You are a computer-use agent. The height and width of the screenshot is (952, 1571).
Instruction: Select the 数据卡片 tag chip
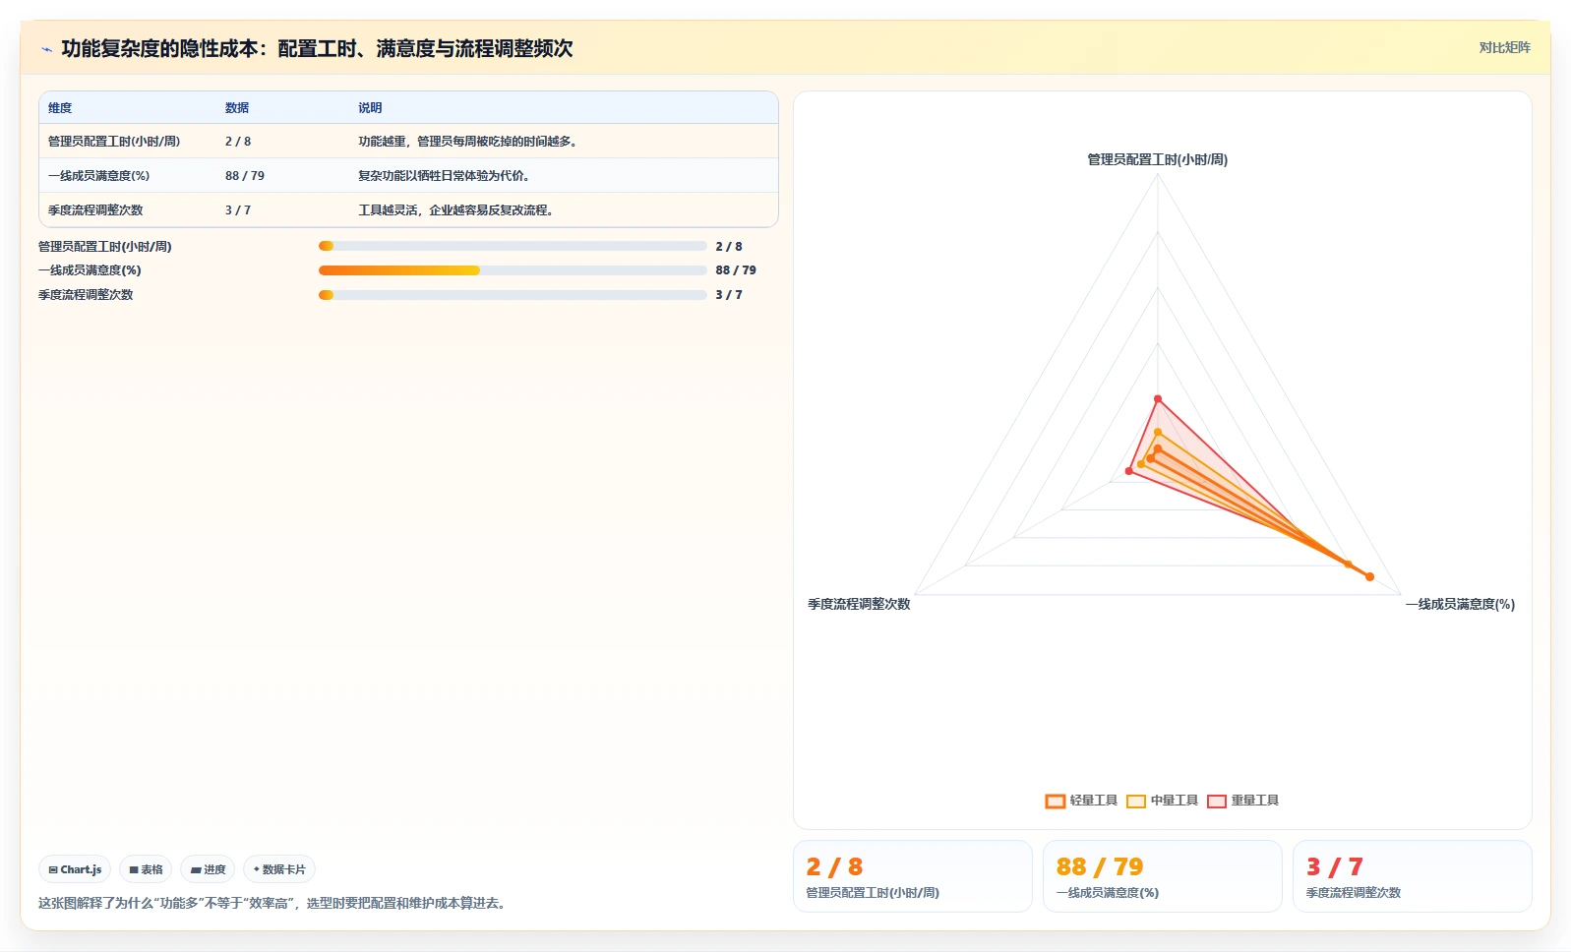[x=279, y=869]
